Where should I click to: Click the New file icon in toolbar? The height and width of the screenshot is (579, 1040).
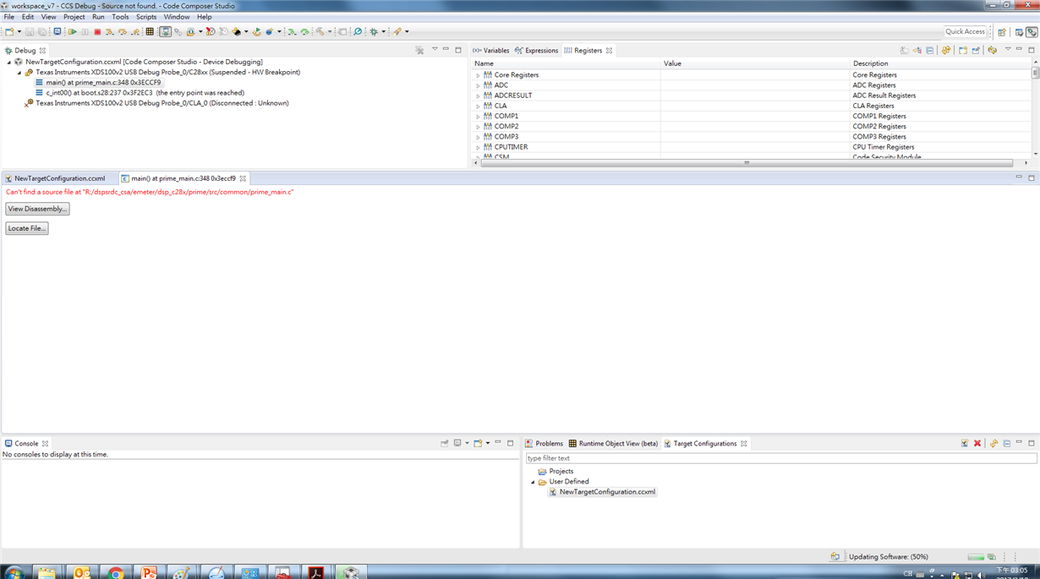pyautogui.click(x=9, y=31)
